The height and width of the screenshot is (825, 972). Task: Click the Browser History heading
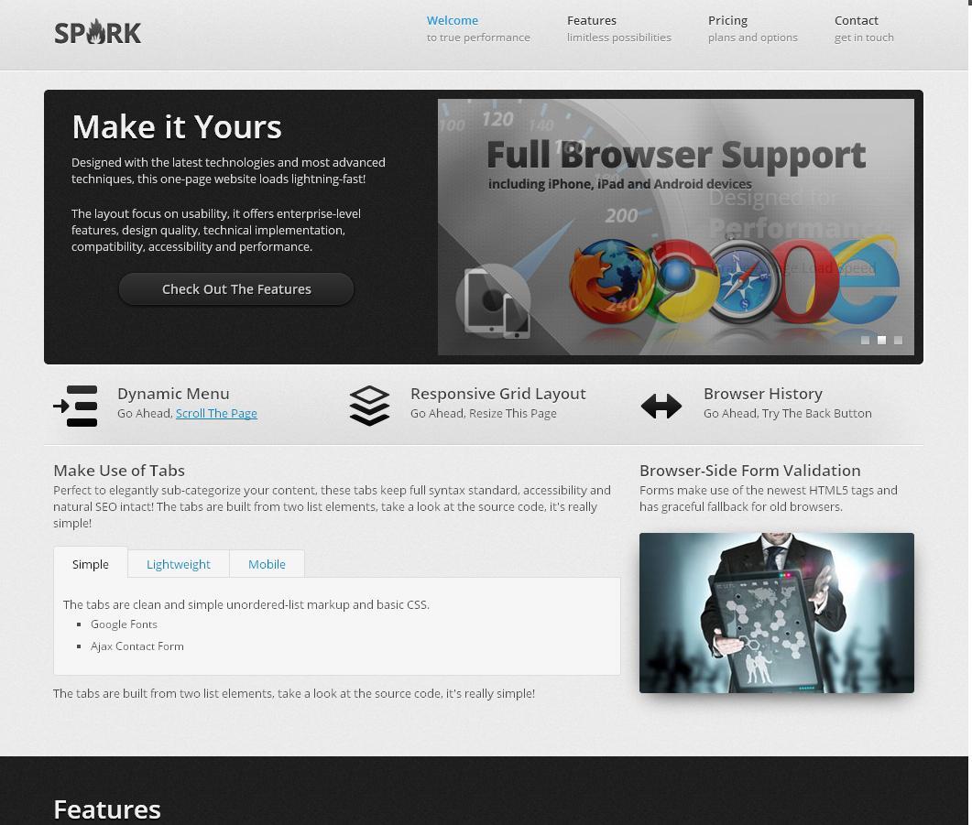tap(763, 394)
